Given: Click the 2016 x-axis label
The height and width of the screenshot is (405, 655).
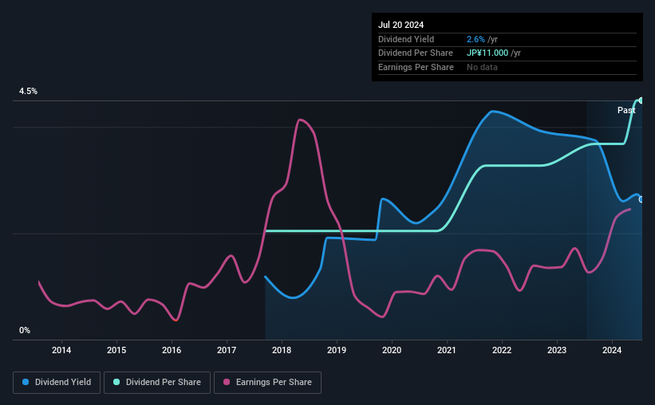Looking at the screenshot, I should [172, 350].
